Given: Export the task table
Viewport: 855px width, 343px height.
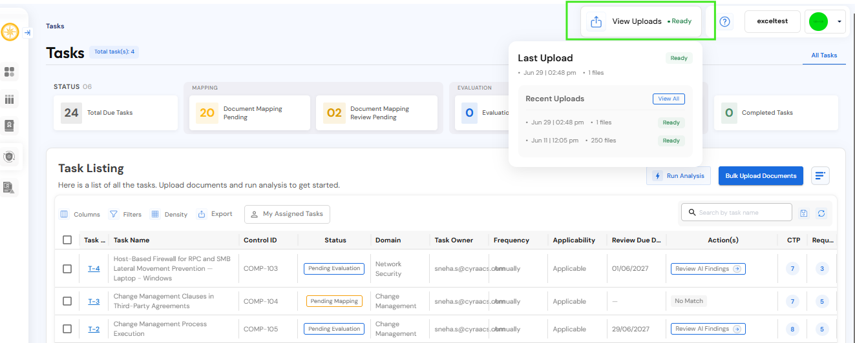Looking at the screenshot, I should pyautogui.click(x=215, y=214).
